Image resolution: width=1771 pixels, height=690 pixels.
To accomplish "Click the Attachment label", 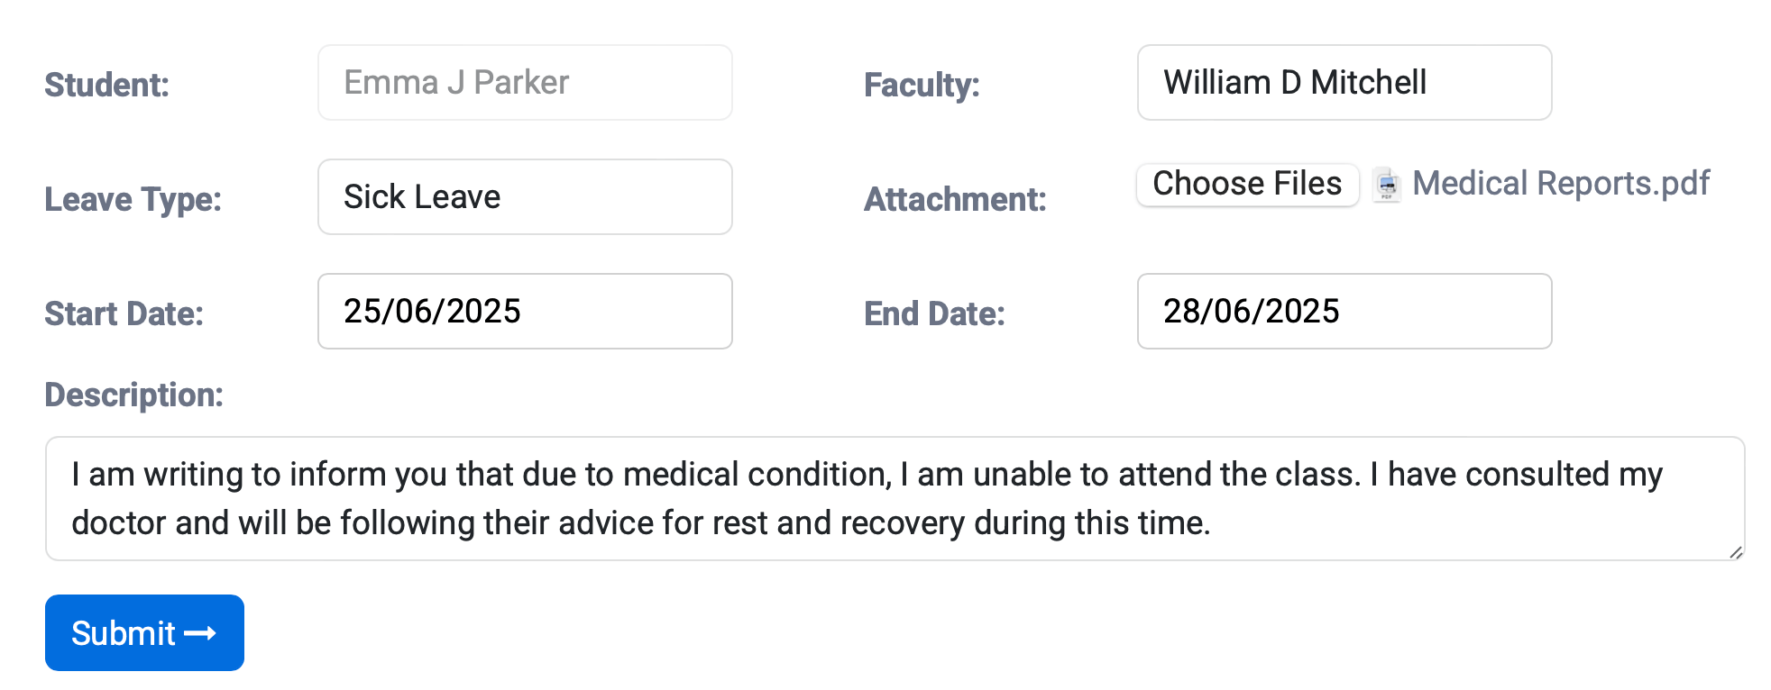I will coord(955,199).
